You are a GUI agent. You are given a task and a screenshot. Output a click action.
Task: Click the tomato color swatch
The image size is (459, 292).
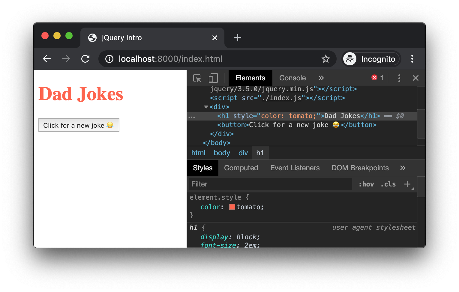[232, 207]
